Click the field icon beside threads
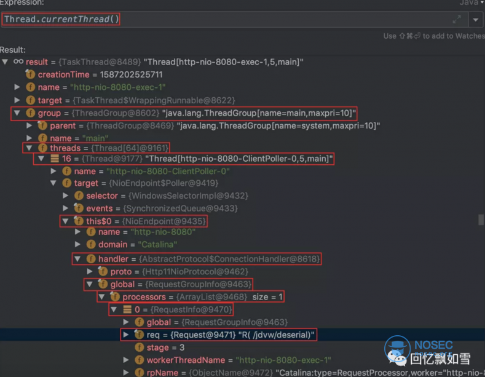Screen dimensions: 485x377 [x=42, y=148]
